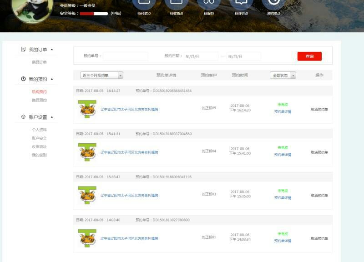Click the 待评价 pending review icon
Screen dimensions: 364x262
click(241, 4)
